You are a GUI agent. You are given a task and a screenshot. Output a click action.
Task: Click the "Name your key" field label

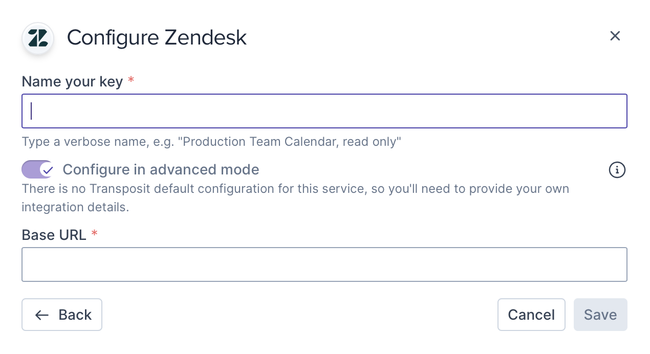coord(72,81)
